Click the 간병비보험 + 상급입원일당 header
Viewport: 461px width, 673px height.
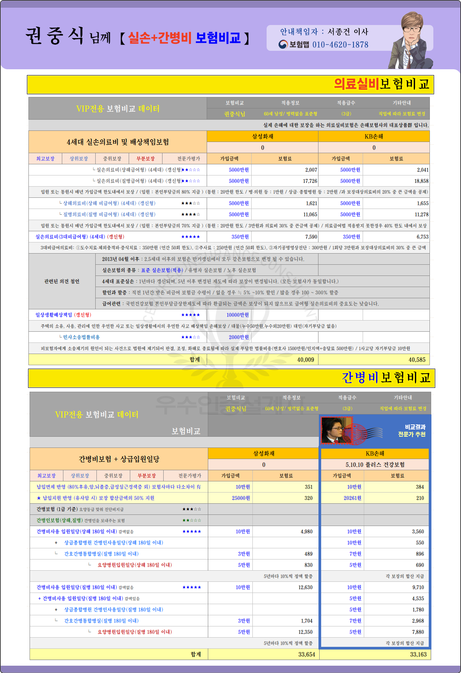(119, 459)
